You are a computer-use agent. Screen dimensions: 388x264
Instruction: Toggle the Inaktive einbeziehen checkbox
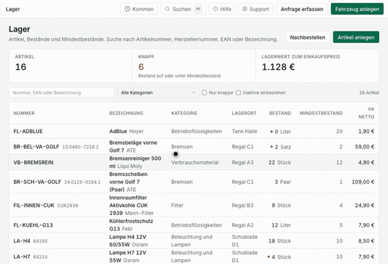click(238, 93)
